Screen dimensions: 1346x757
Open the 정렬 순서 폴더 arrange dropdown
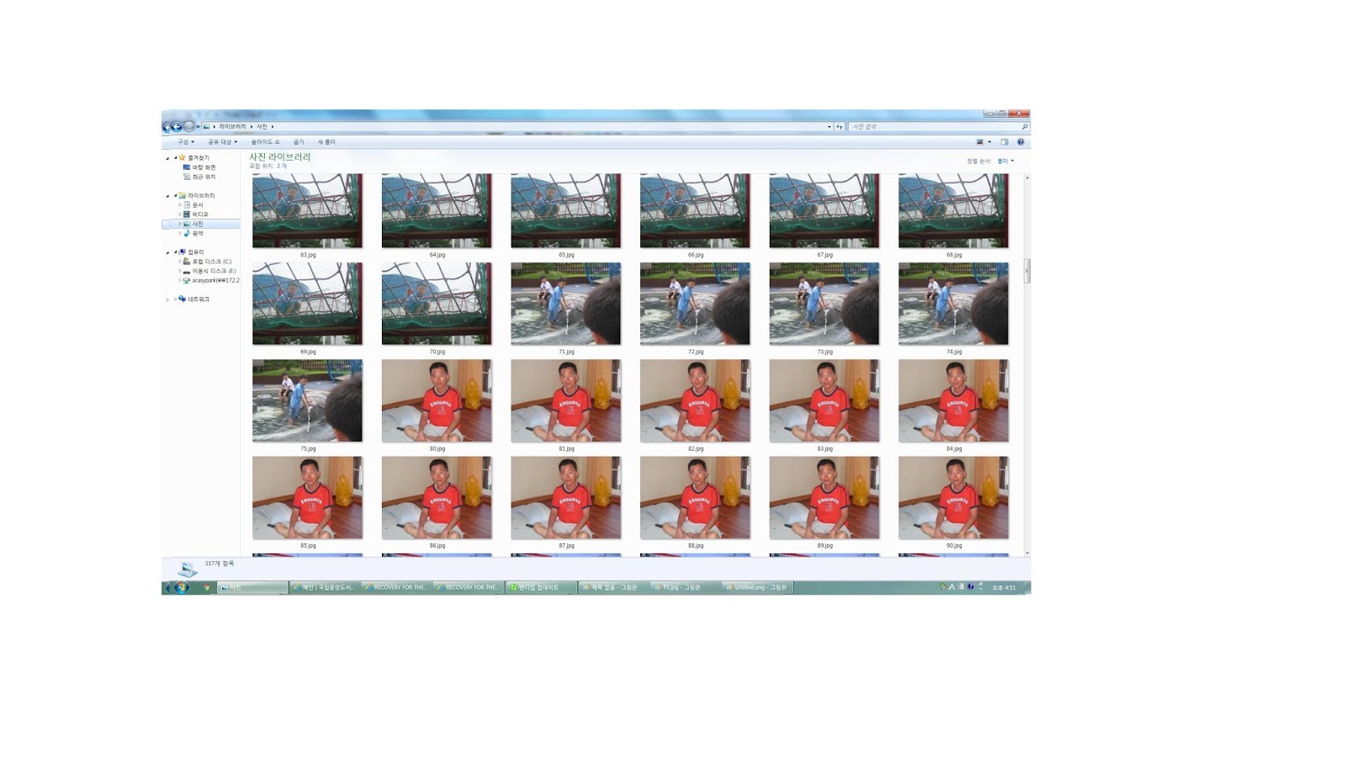coord(1005,161)
